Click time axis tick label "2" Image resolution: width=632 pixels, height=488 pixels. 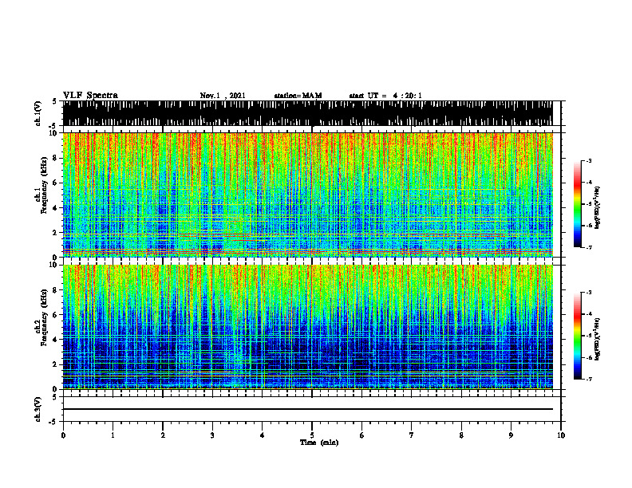163,435
